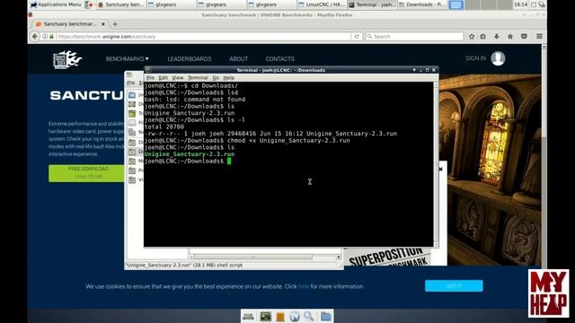This screenshot has width=575, height=323.
Task: Open the file manager File menu
Action: tap(131, 83)
